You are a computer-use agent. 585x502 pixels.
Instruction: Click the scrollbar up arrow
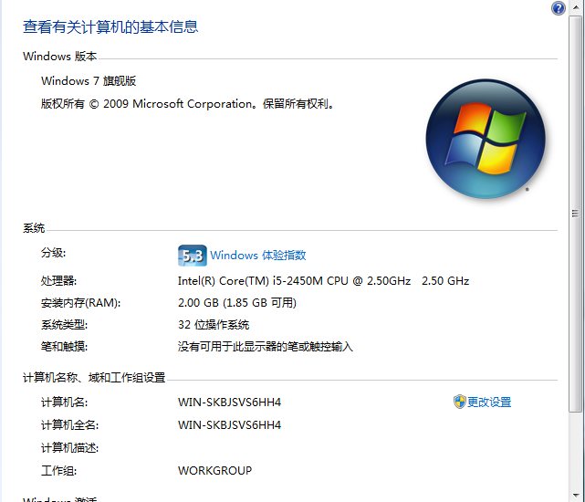click(x=576, y=7)
